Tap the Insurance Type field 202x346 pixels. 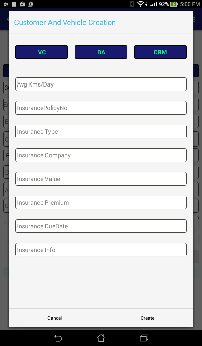point(101,131)
